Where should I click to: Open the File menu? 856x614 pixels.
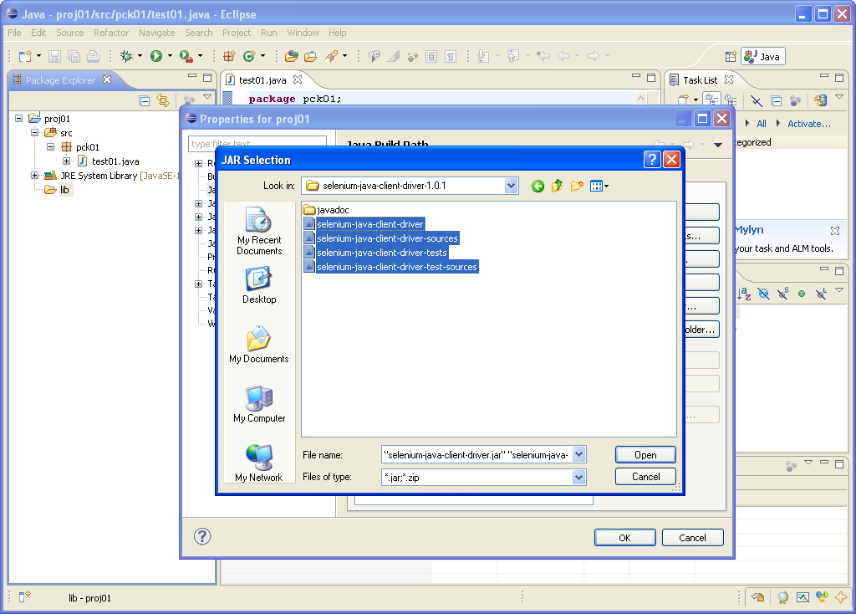pyautogui.click(x=15, y=33)
